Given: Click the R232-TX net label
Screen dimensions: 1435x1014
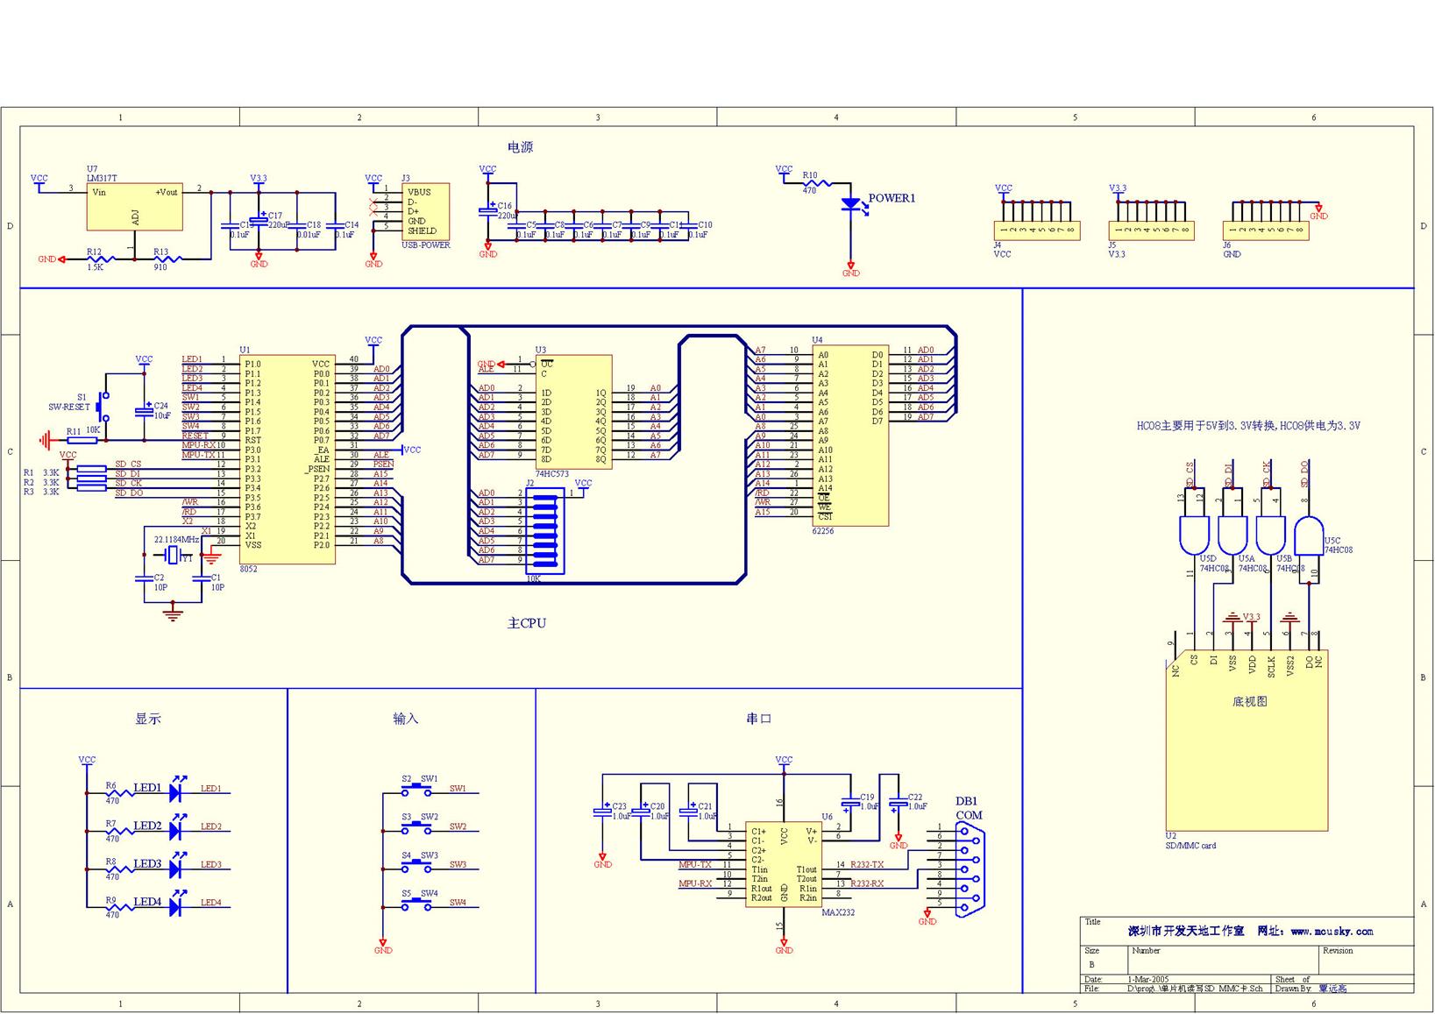Looking at the screenshot, I should pos(867,865).
